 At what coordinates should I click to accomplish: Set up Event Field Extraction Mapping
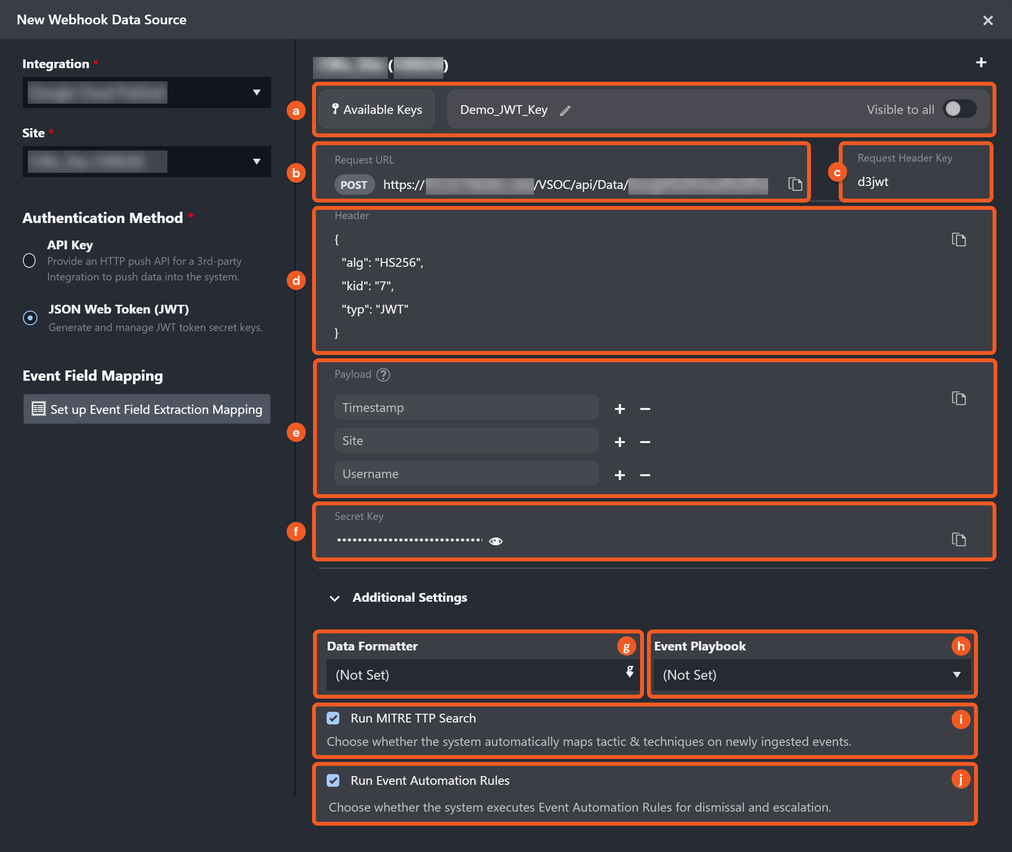click(x=147, y=409)
